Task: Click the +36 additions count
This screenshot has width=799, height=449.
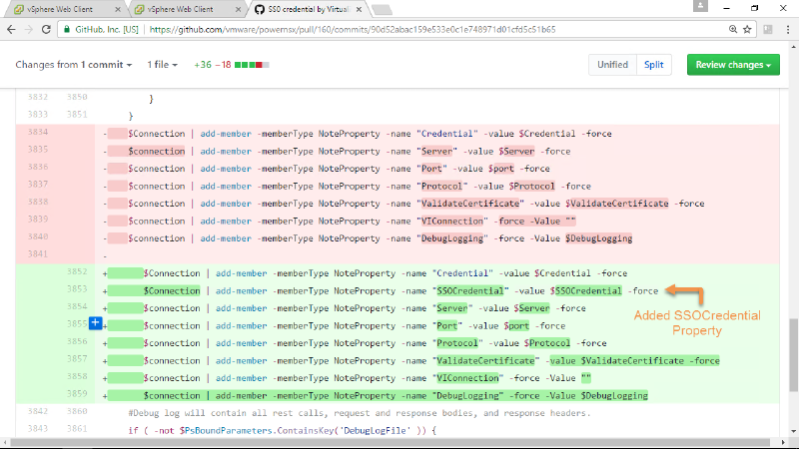Action: pos(203,65)
